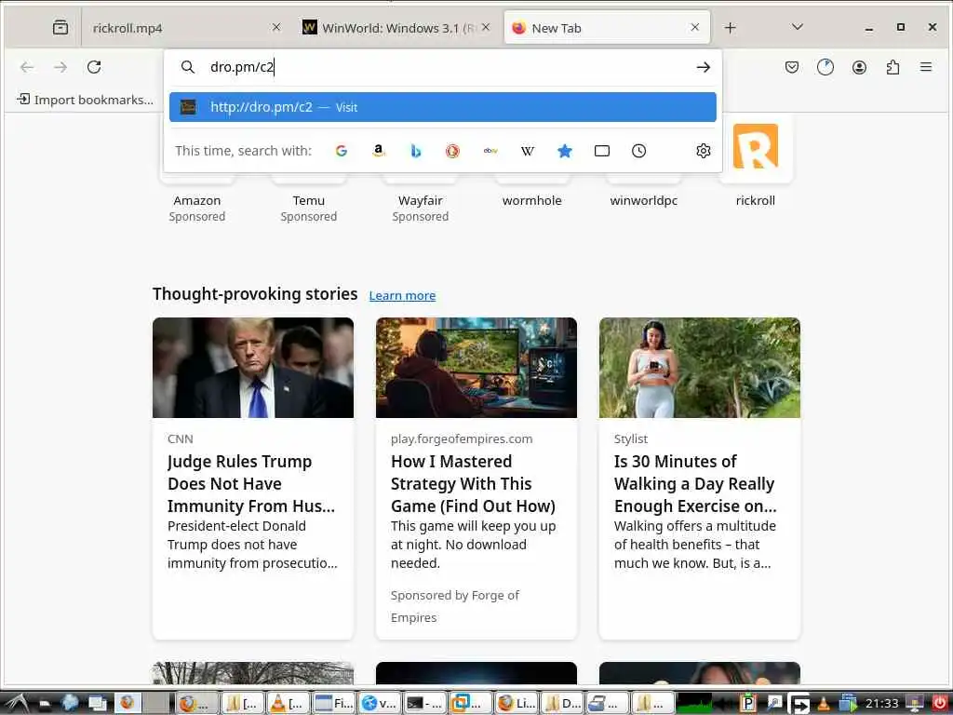Open Judge Rules Trump headline
The image size is (953, 715).
[x=251, y=484]
